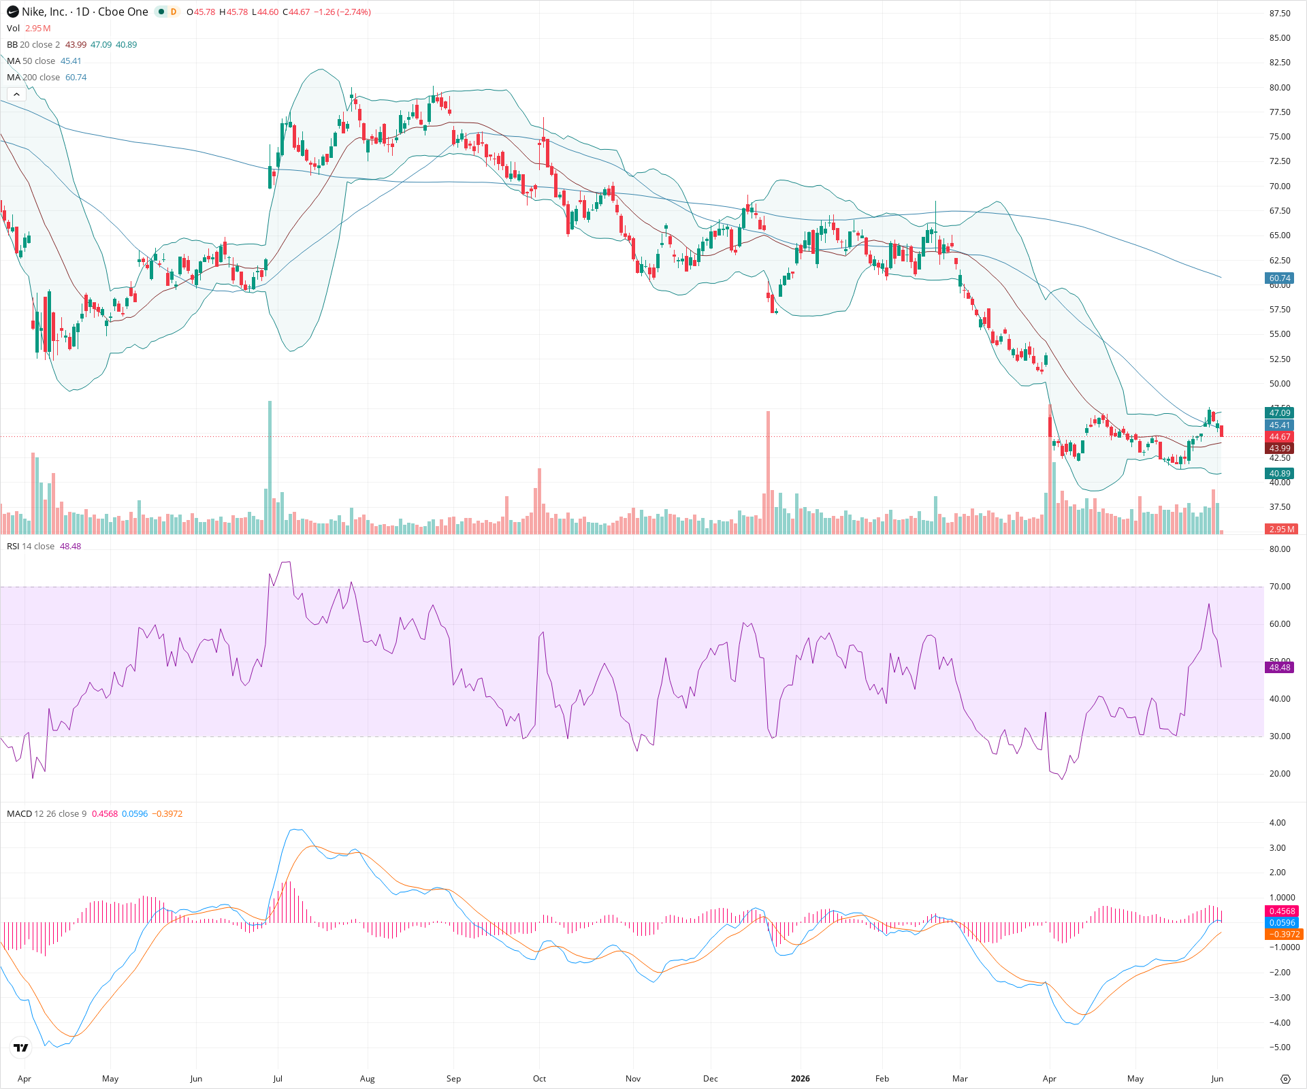Image resolution: width=1307 pixels, height=1089 pixels.
Task: Click the 75.00 price scale value
Action: [1280, 136]
